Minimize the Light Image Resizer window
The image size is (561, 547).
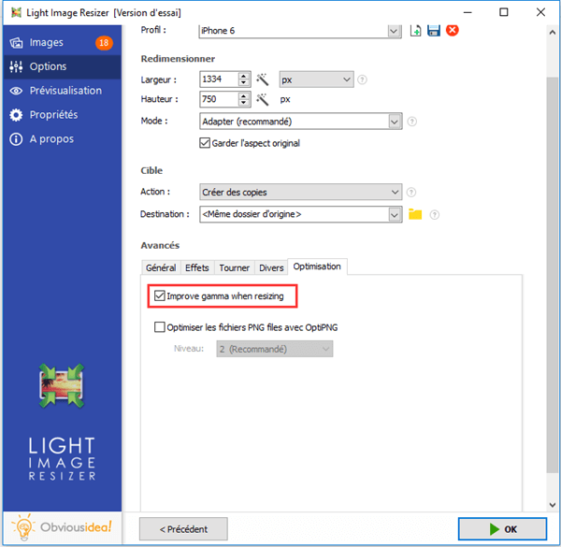tap(467, 12)
